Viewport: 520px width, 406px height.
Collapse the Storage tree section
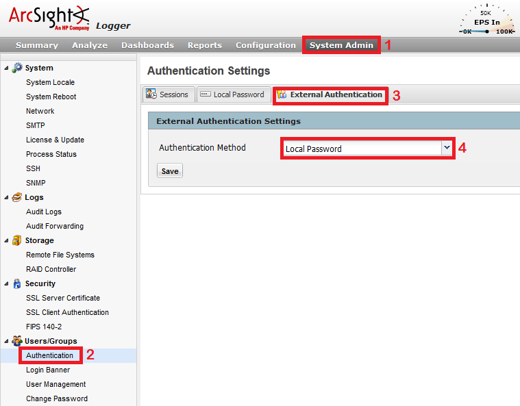click(x=6, y=240)
